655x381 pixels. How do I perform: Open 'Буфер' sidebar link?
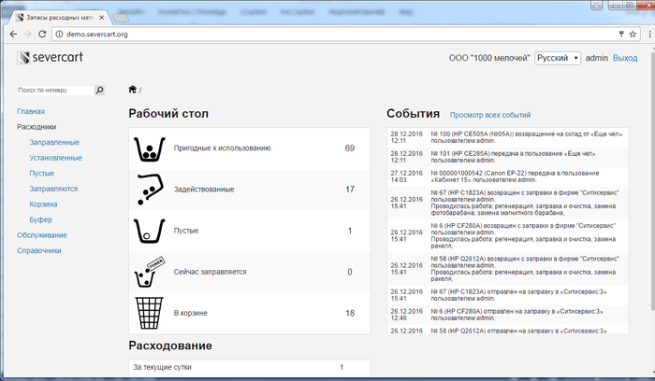(40, 219)
